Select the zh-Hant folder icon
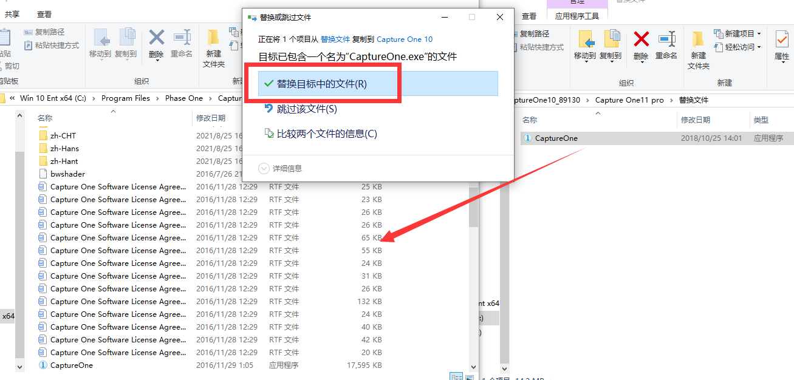Image resolution: width=794 pixels, height=380 pixels. pos(43,161)
